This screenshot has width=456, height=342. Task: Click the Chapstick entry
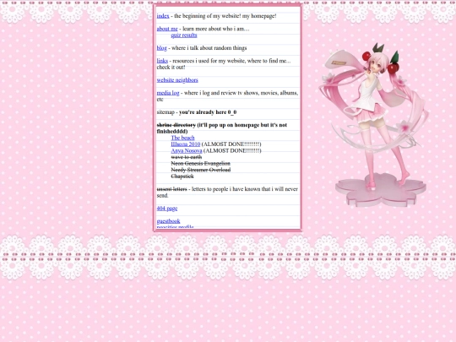point(182,176)
